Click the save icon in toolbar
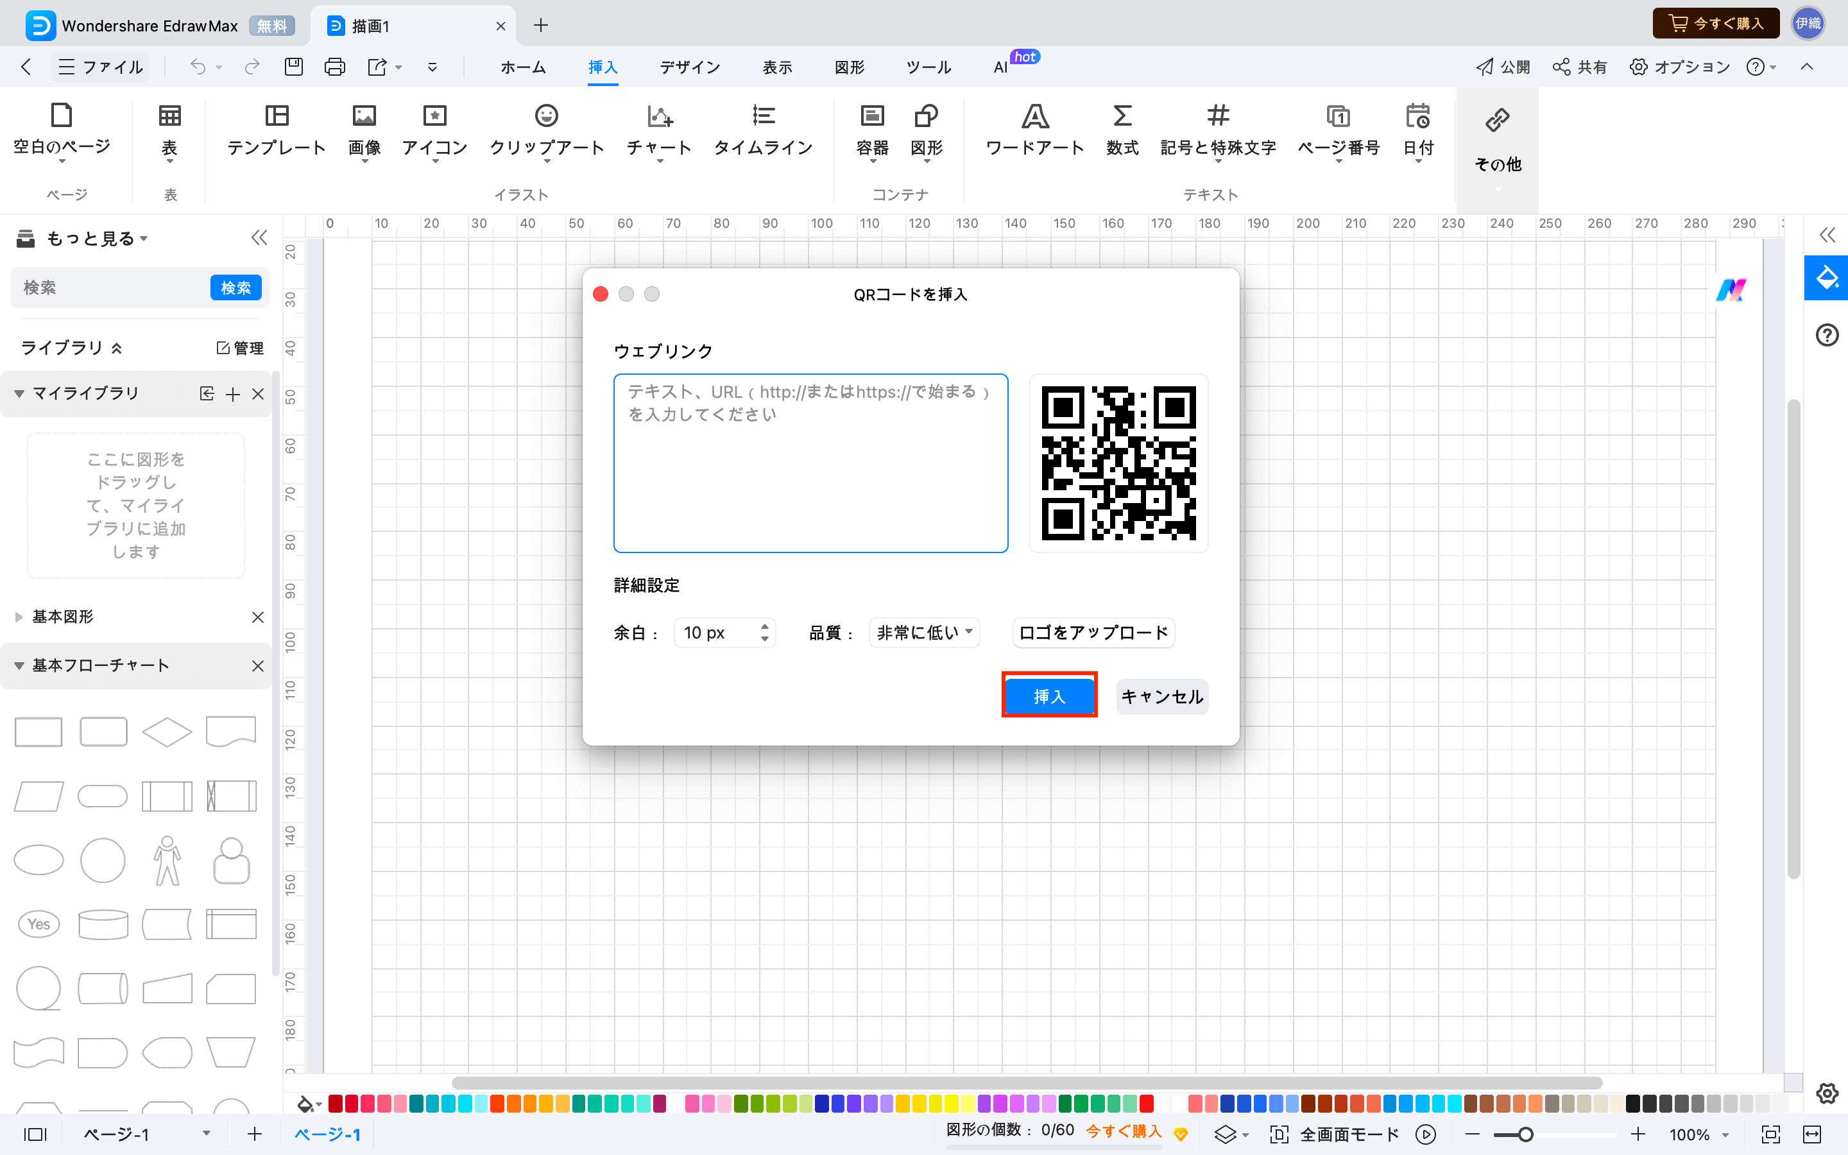Viewport: 1848px width, 1155px height. click(x=293, y=67)
